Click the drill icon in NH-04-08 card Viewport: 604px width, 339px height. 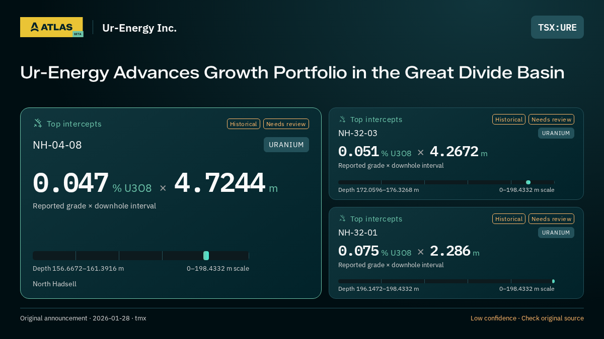pos(38,123)
